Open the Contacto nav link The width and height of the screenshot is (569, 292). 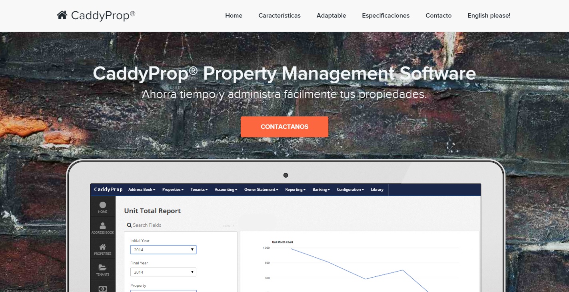pos(439,16)
